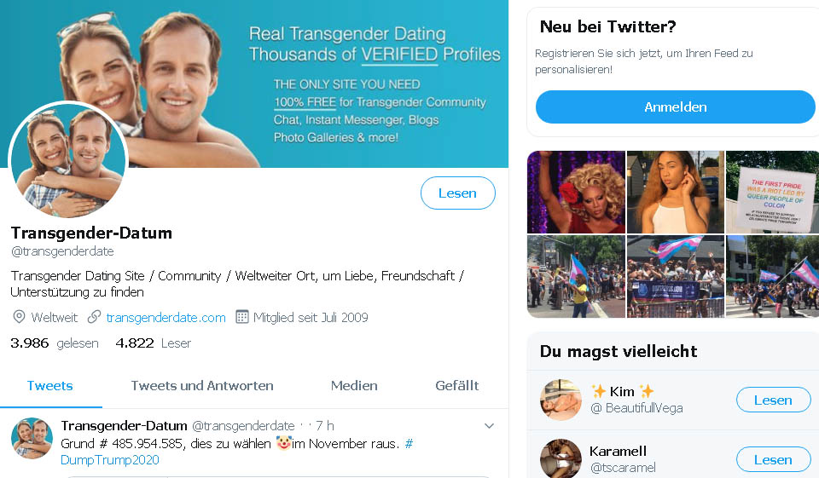Open Kim's profile picture in suggestions
This screenshot has height=478, width=819.
click(x=561, y=400)
